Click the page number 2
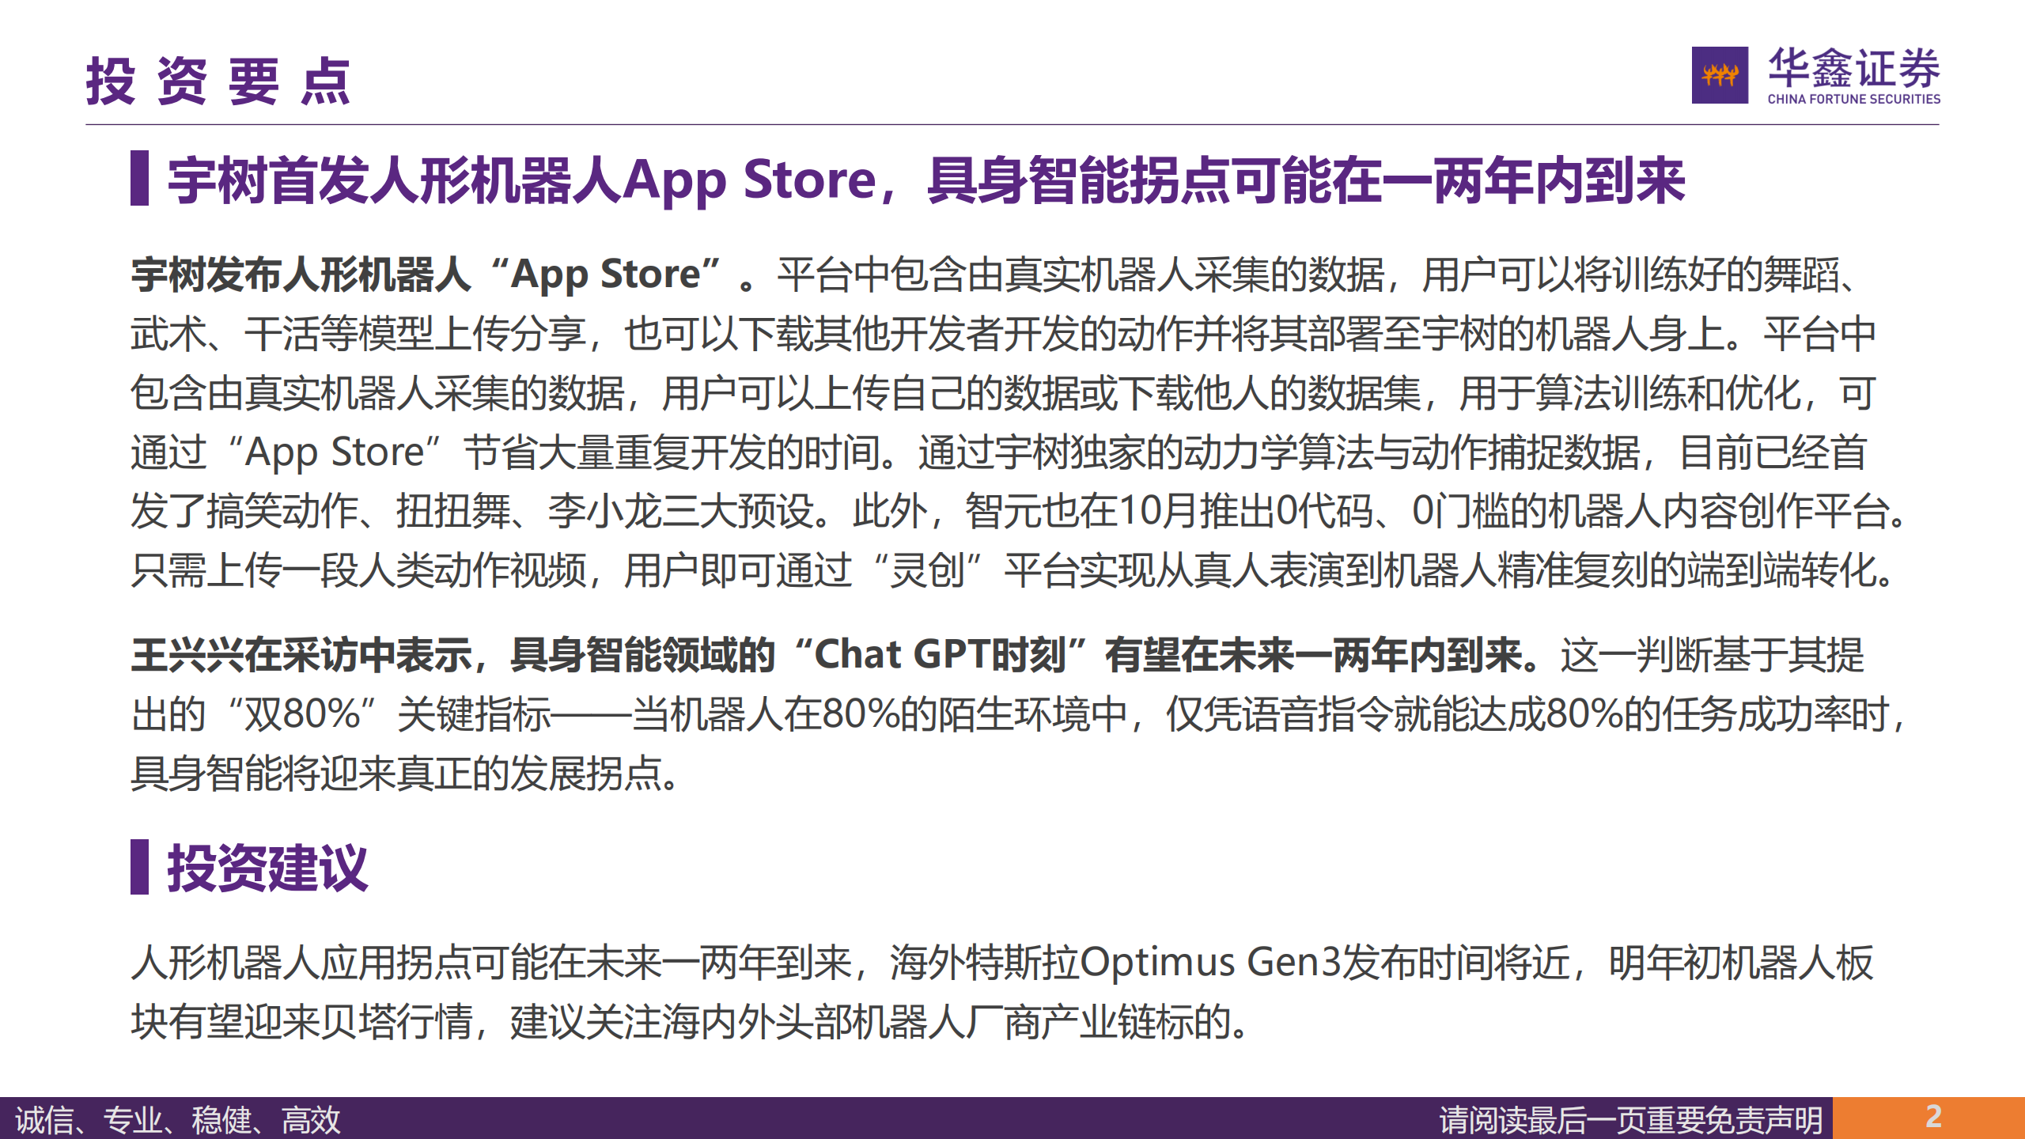 tap(1933, 1117)
